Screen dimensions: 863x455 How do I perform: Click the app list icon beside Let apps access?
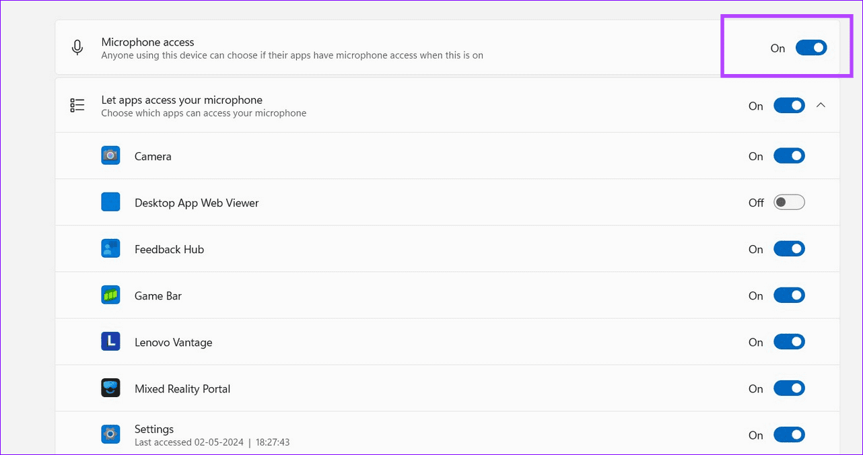coord(77,105)
